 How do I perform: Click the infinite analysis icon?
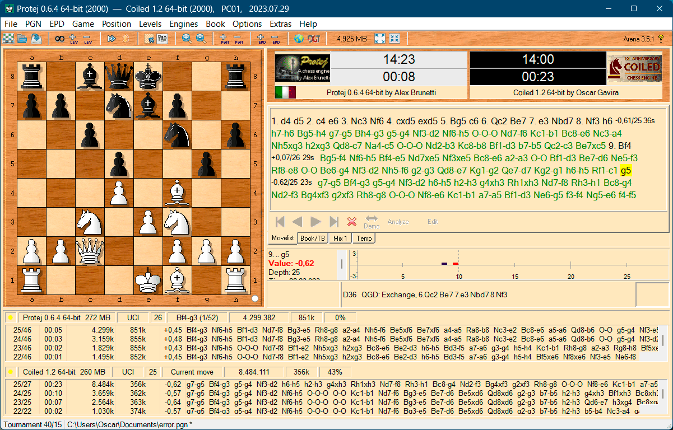[x=59, y=39]
